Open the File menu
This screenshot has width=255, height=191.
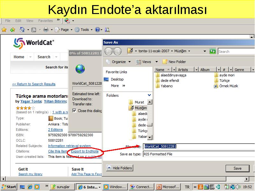pos(8,21)
